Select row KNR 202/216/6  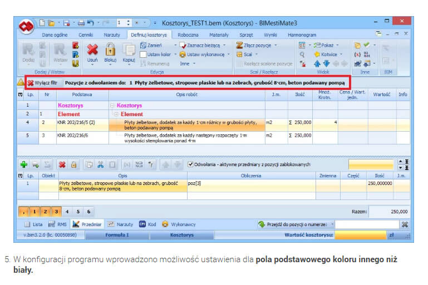(x=214, y=138)
